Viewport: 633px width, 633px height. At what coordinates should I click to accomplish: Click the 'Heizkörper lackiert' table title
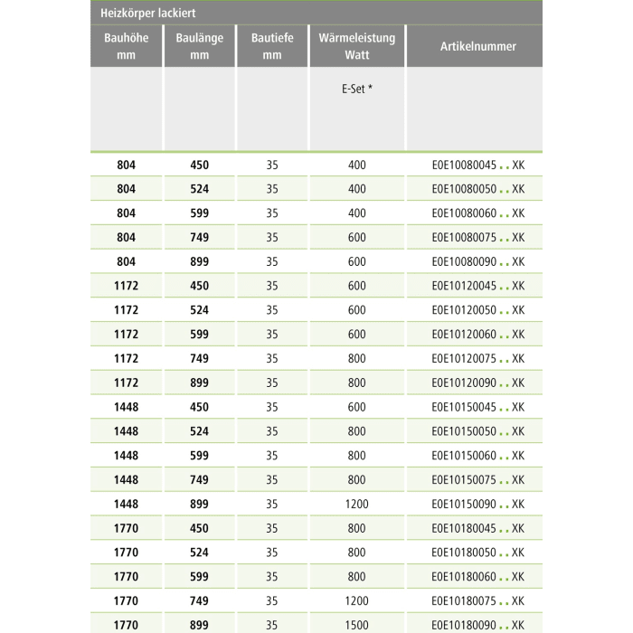coord(145,13)
